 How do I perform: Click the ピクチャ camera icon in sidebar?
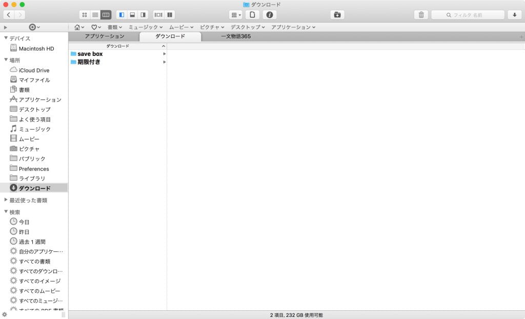[x=13, y=148]
